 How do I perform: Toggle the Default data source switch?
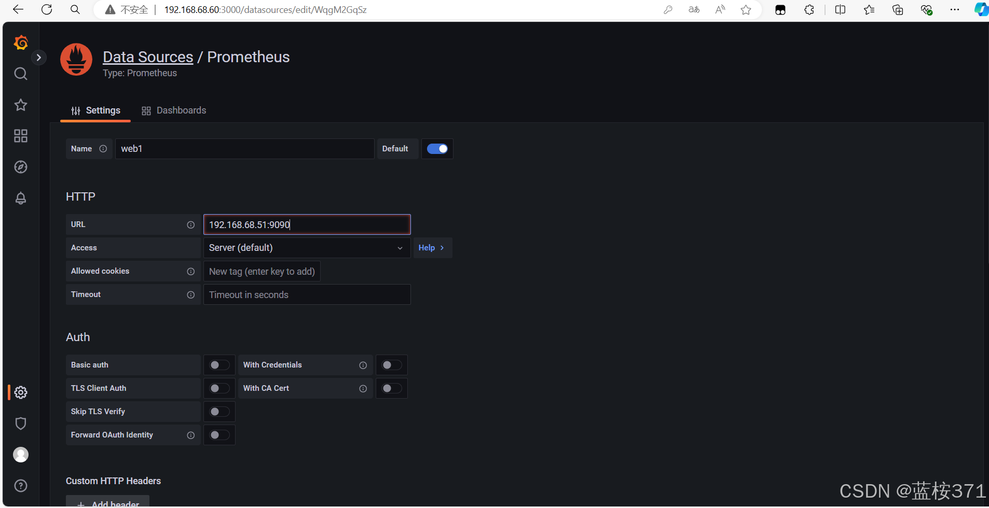coord(437,149)
